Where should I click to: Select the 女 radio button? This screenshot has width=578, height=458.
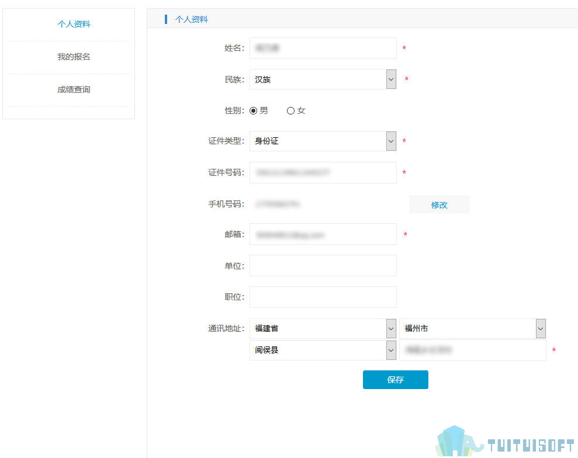(x=290, y=110)
